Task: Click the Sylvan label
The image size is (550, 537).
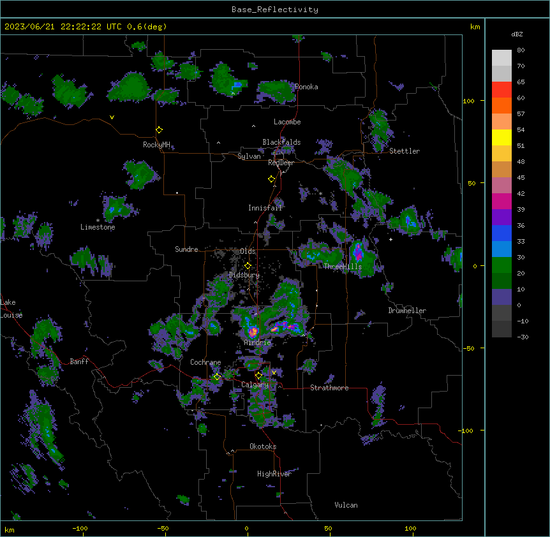Action: pyautogui.click(x=249, y=156)
